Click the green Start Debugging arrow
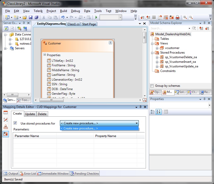This screenshot has height=184, width=214. pos(96,17)
